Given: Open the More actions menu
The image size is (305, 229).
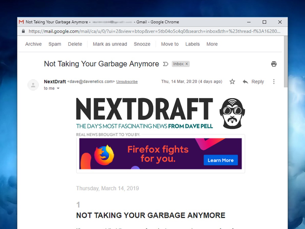Looking at the screenshot, I should tap(212, 44).
